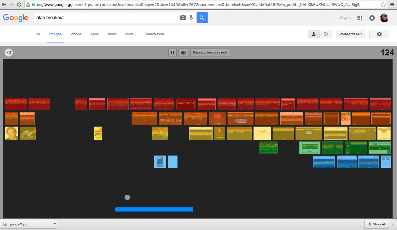The height and width of the screenshot is (230, 397).
Task: Click the google2.jpg file icon
Action: point(5,224)
